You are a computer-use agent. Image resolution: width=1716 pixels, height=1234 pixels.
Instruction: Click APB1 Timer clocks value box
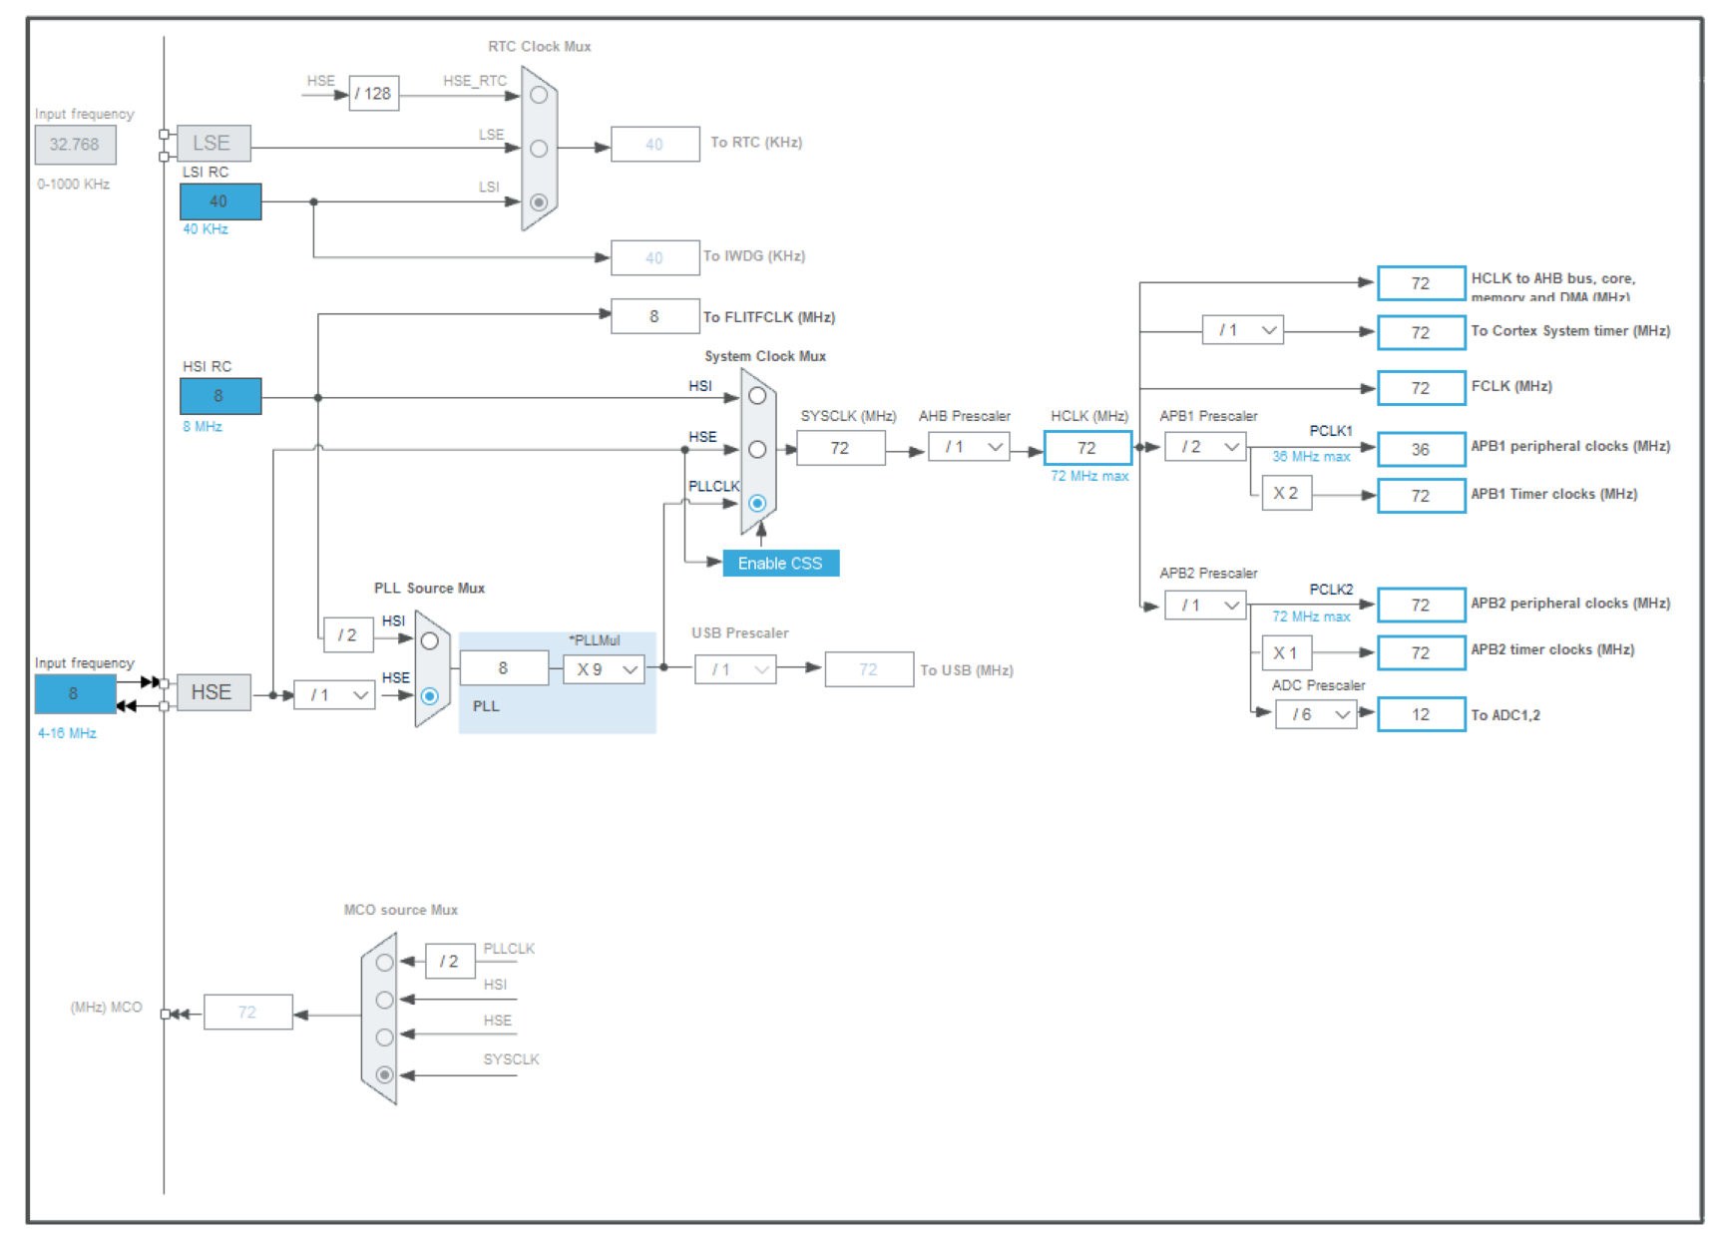click(x=1422, y=496)
